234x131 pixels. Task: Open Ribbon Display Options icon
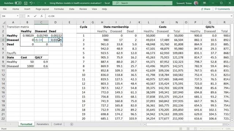tap(204, 3)
